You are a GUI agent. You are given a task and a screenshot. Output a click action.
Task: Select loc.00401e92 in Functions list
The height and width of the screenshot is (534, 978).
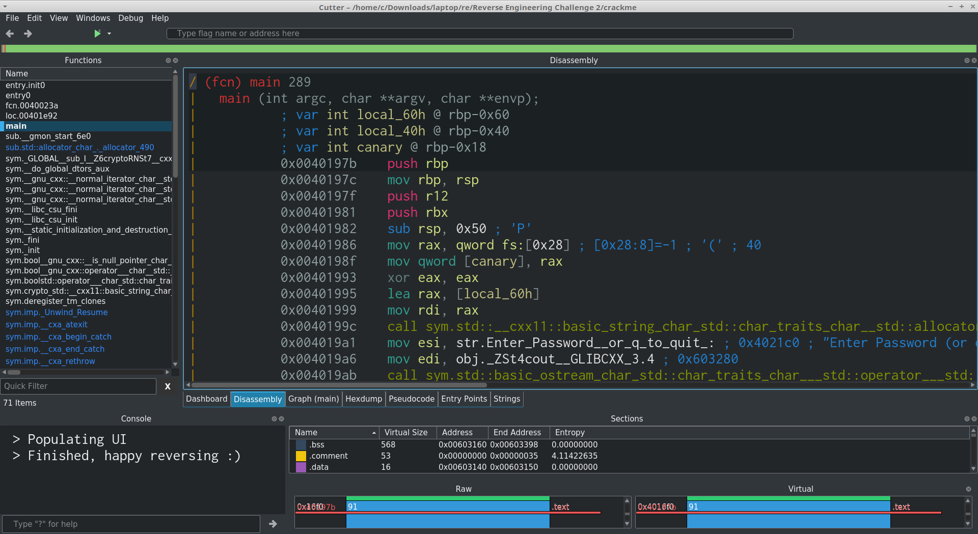(86, 116)
